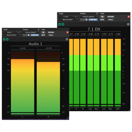Open Massive Meter plugin dropdown in Audio 1 window
This screenshot has width=132, height=132.
point(12,35)
